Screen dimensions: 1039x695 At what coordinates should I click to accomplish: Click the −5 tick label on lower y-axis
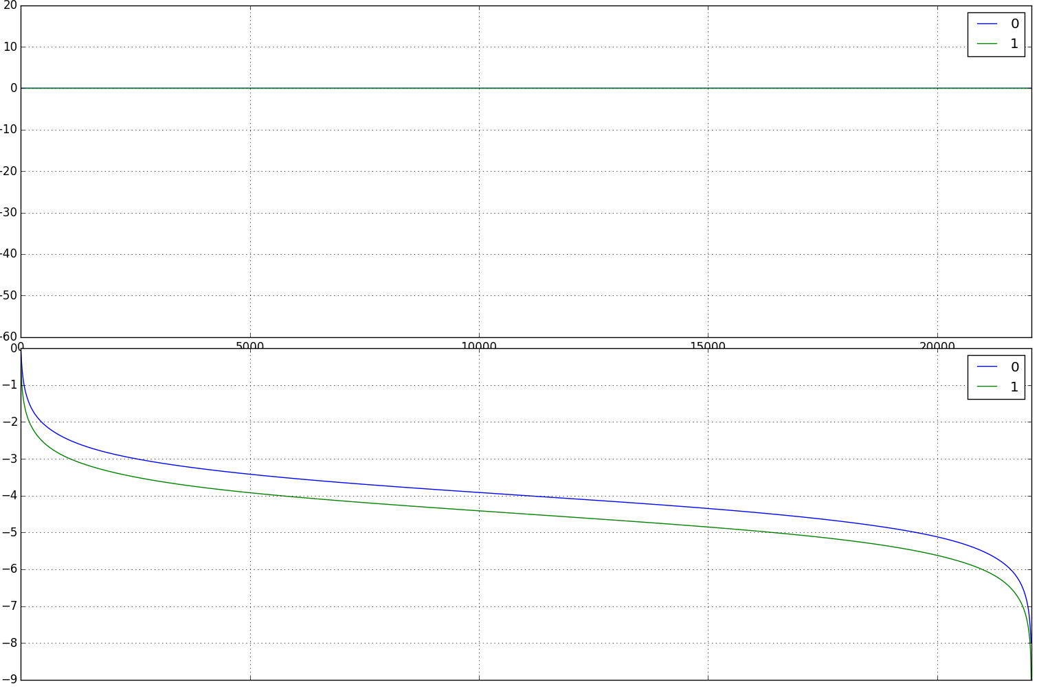(x=9, y=532)
